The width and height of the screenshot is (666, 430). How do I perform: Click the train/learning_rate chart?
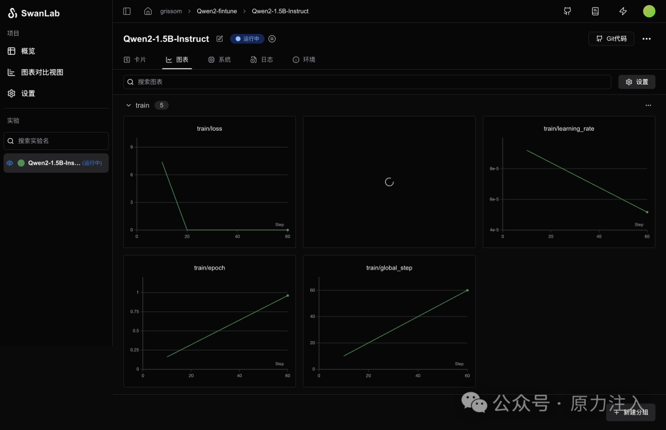[x=569, y=182]
